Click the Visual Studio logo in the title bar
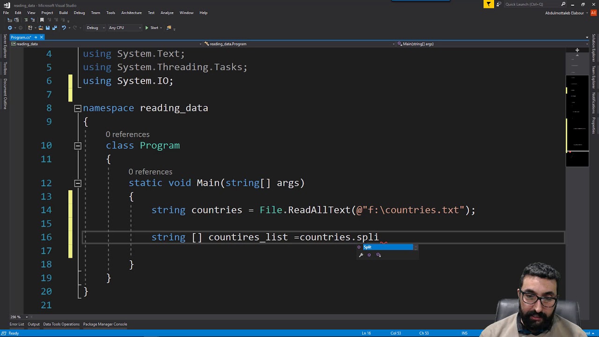The height and width of the screenshot is (337, 599). coord(7,5)
